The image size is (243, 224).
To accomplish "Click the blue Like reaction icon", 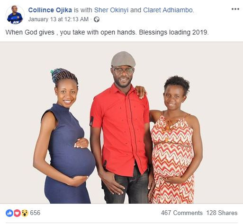I will tap(9, 213).
